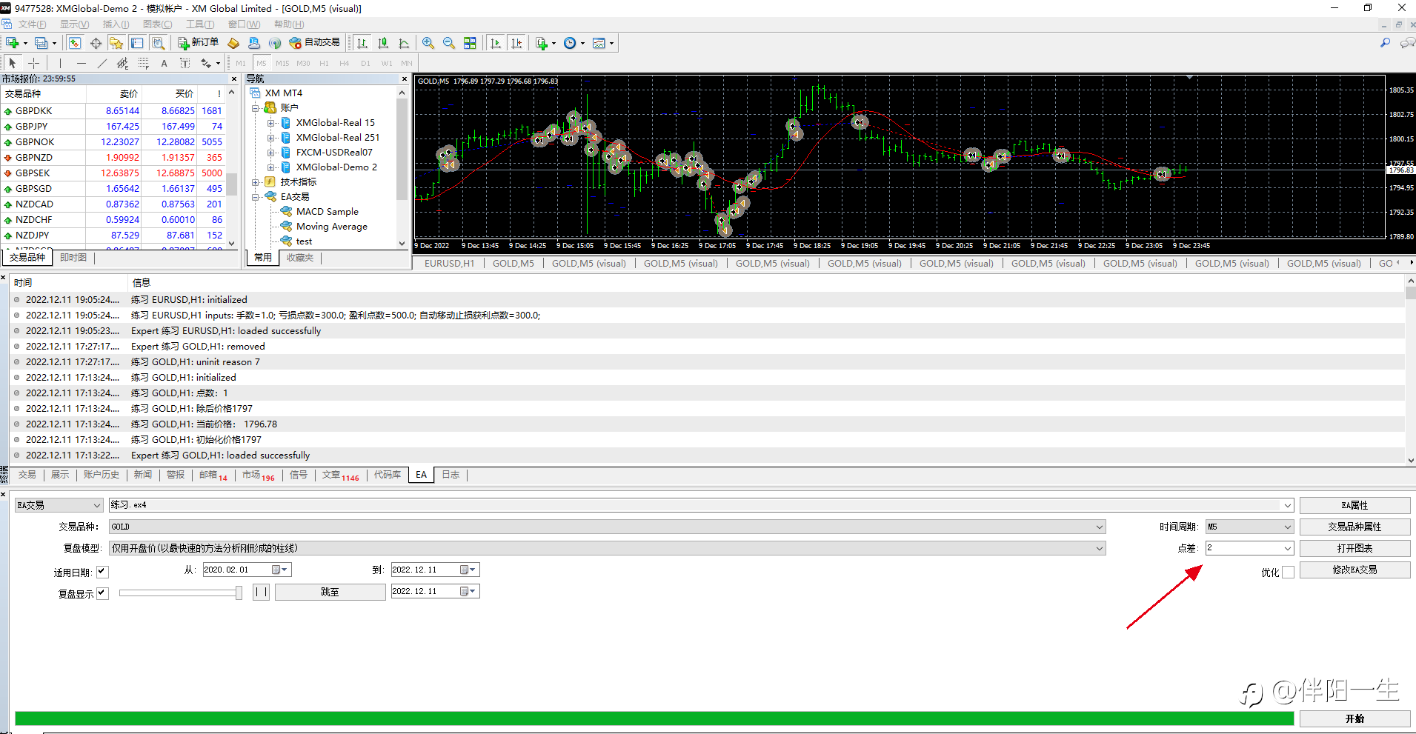Select draw vertical line tool
Screen dimensions: 1416x734
[x=60, y=63]
